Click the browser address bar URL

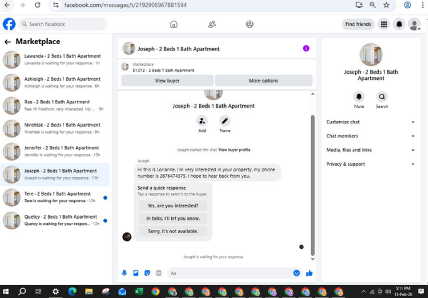click(x=125, y=5)
